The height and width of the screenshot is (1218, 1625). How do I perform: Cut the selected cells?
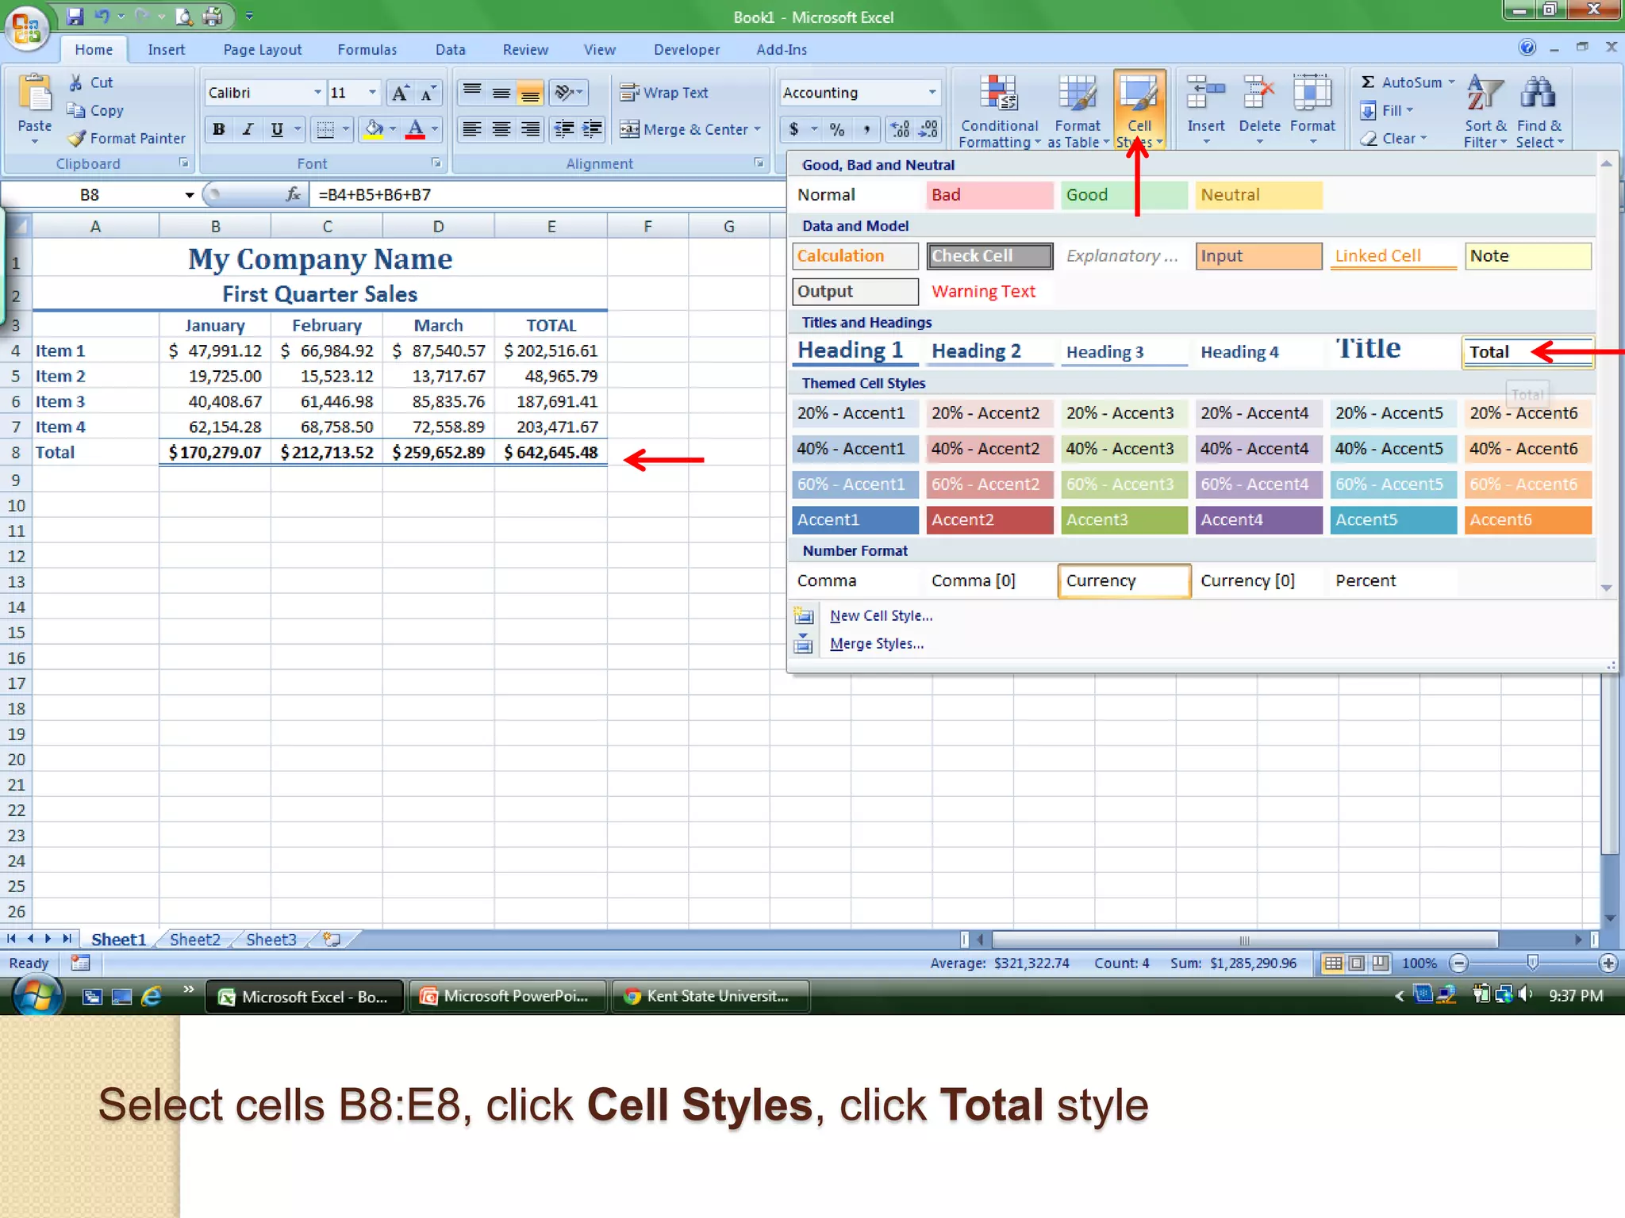91,82
